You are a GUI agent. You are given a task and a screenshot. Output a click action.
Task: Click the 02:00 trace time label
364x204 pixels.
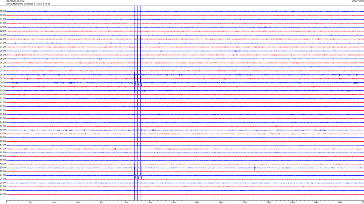[x=3, y=27]
